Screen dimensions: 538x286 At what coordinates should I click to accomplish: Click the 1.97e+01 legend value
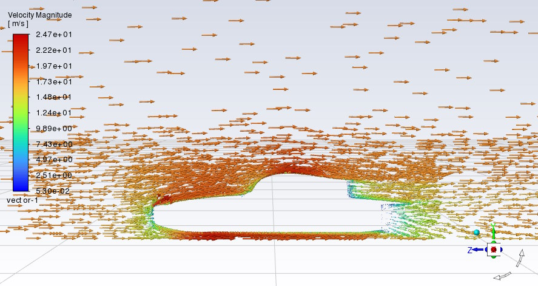click(55, 66)
